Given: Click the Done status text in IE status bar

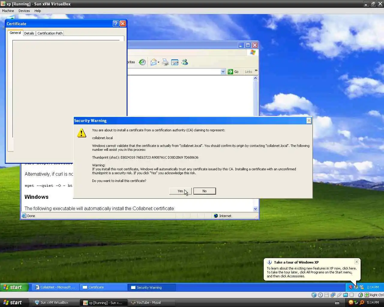Looking at the screenshot, I should pyautogui.click(x=31, y=216).
